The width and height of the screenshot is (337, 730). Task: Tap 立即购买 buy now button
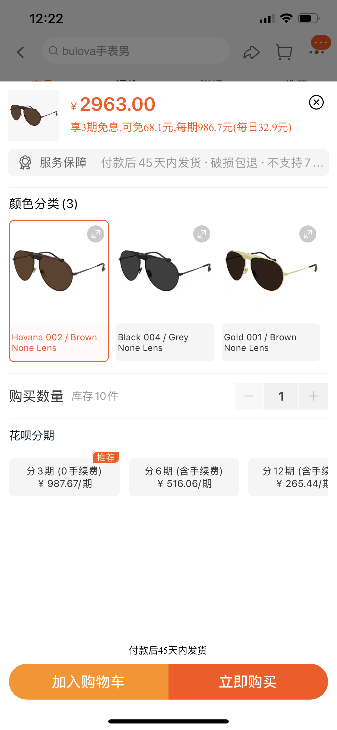[248, 682]
